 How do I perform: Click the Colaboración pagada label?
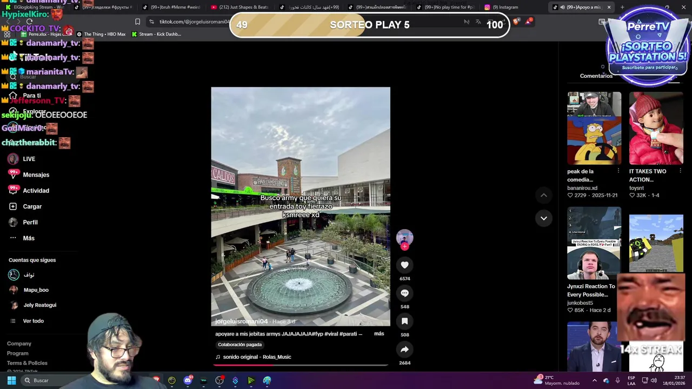tap(239, 345)
